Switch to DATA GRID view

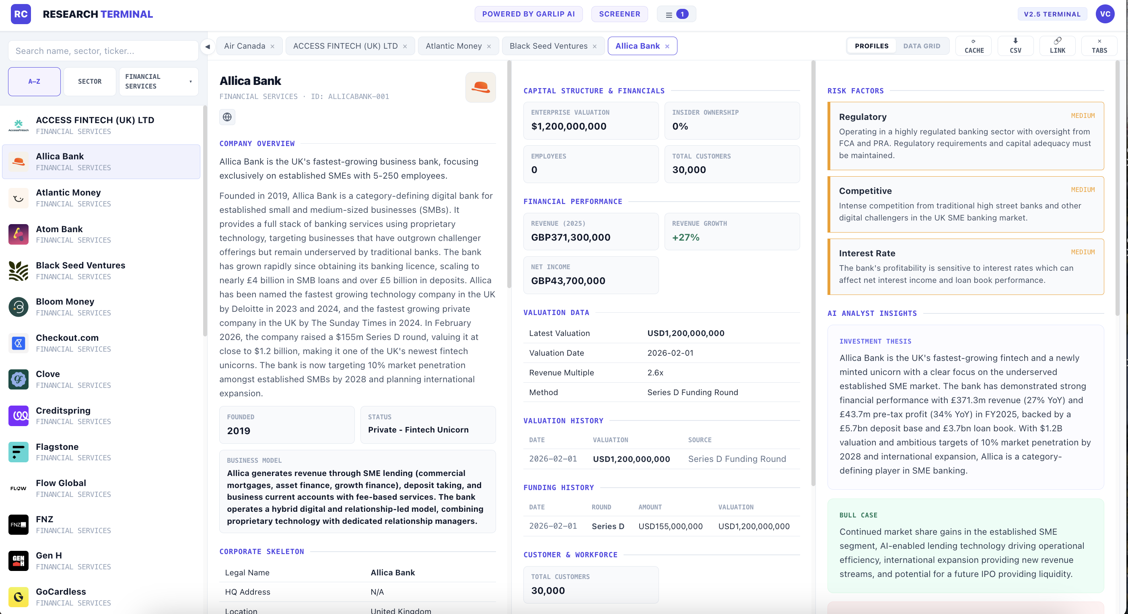tap(921, 46)
